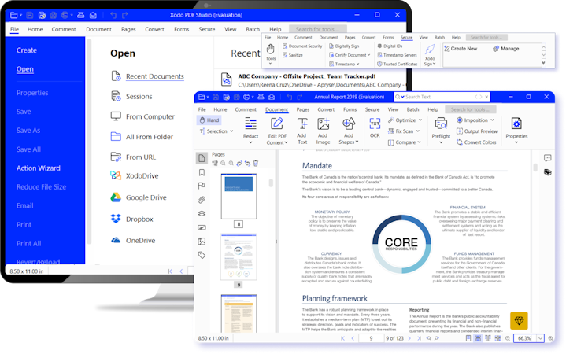This screenshot has height=354, width=566.
Task: Select the Redact tool in Annual Report window
Action: click(250, 131)
